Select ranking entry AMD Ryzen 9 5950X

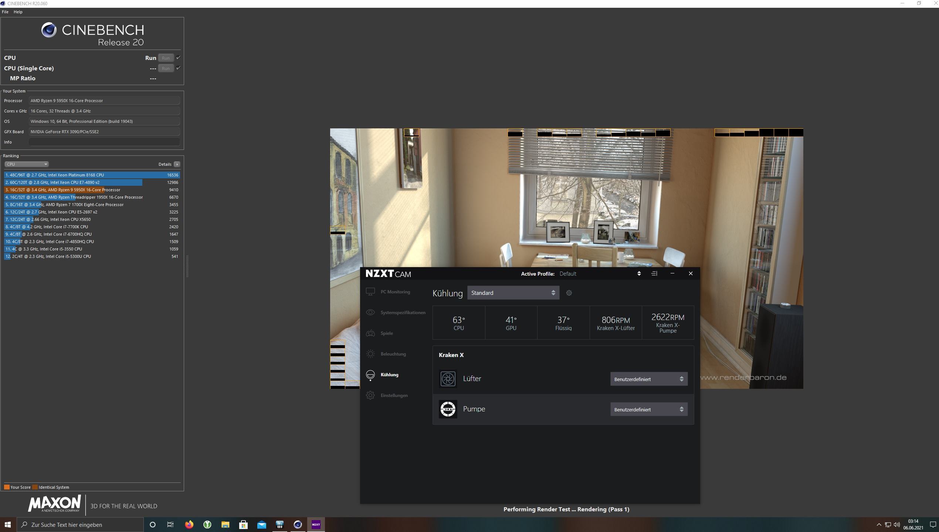pyautogui.click(x=92, y=189)
